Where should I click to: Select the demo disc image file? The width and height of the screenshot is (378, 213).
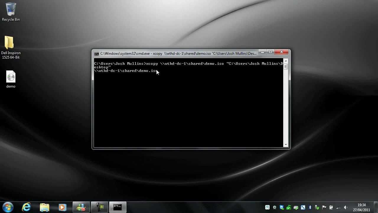pos(11,79)
